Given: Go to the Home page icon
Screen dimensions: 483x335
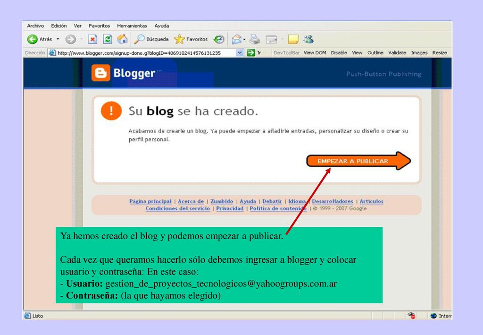Looking at the screenshot, I should [122, 39].
